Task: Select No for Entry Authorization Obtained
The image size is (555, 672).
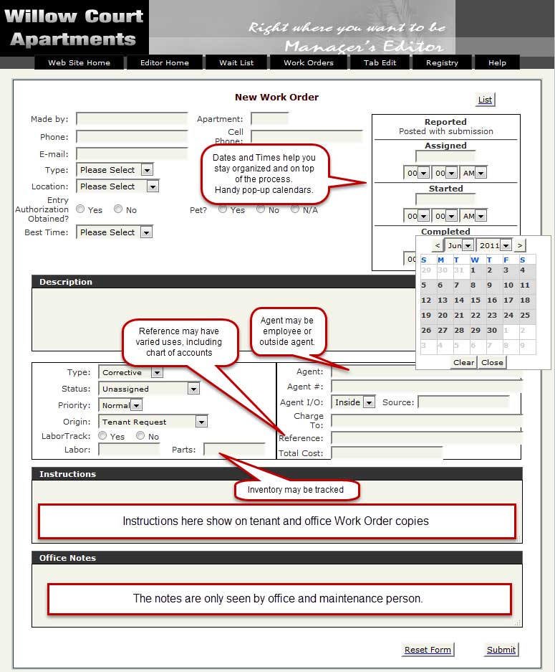Action: (x=118, y=209)
